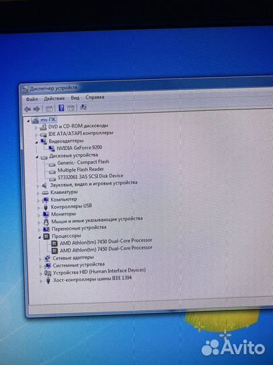The image size is (273, 365).
Task: Select the ST332061 3AS SCSI Disk Device
Action: coord(90,176)
